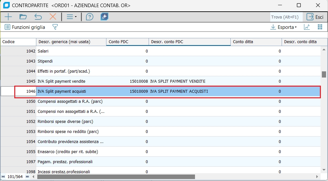This screenshot has height=181, width=328.
Task: Open the Esporta dropdown
Action: 284,27
